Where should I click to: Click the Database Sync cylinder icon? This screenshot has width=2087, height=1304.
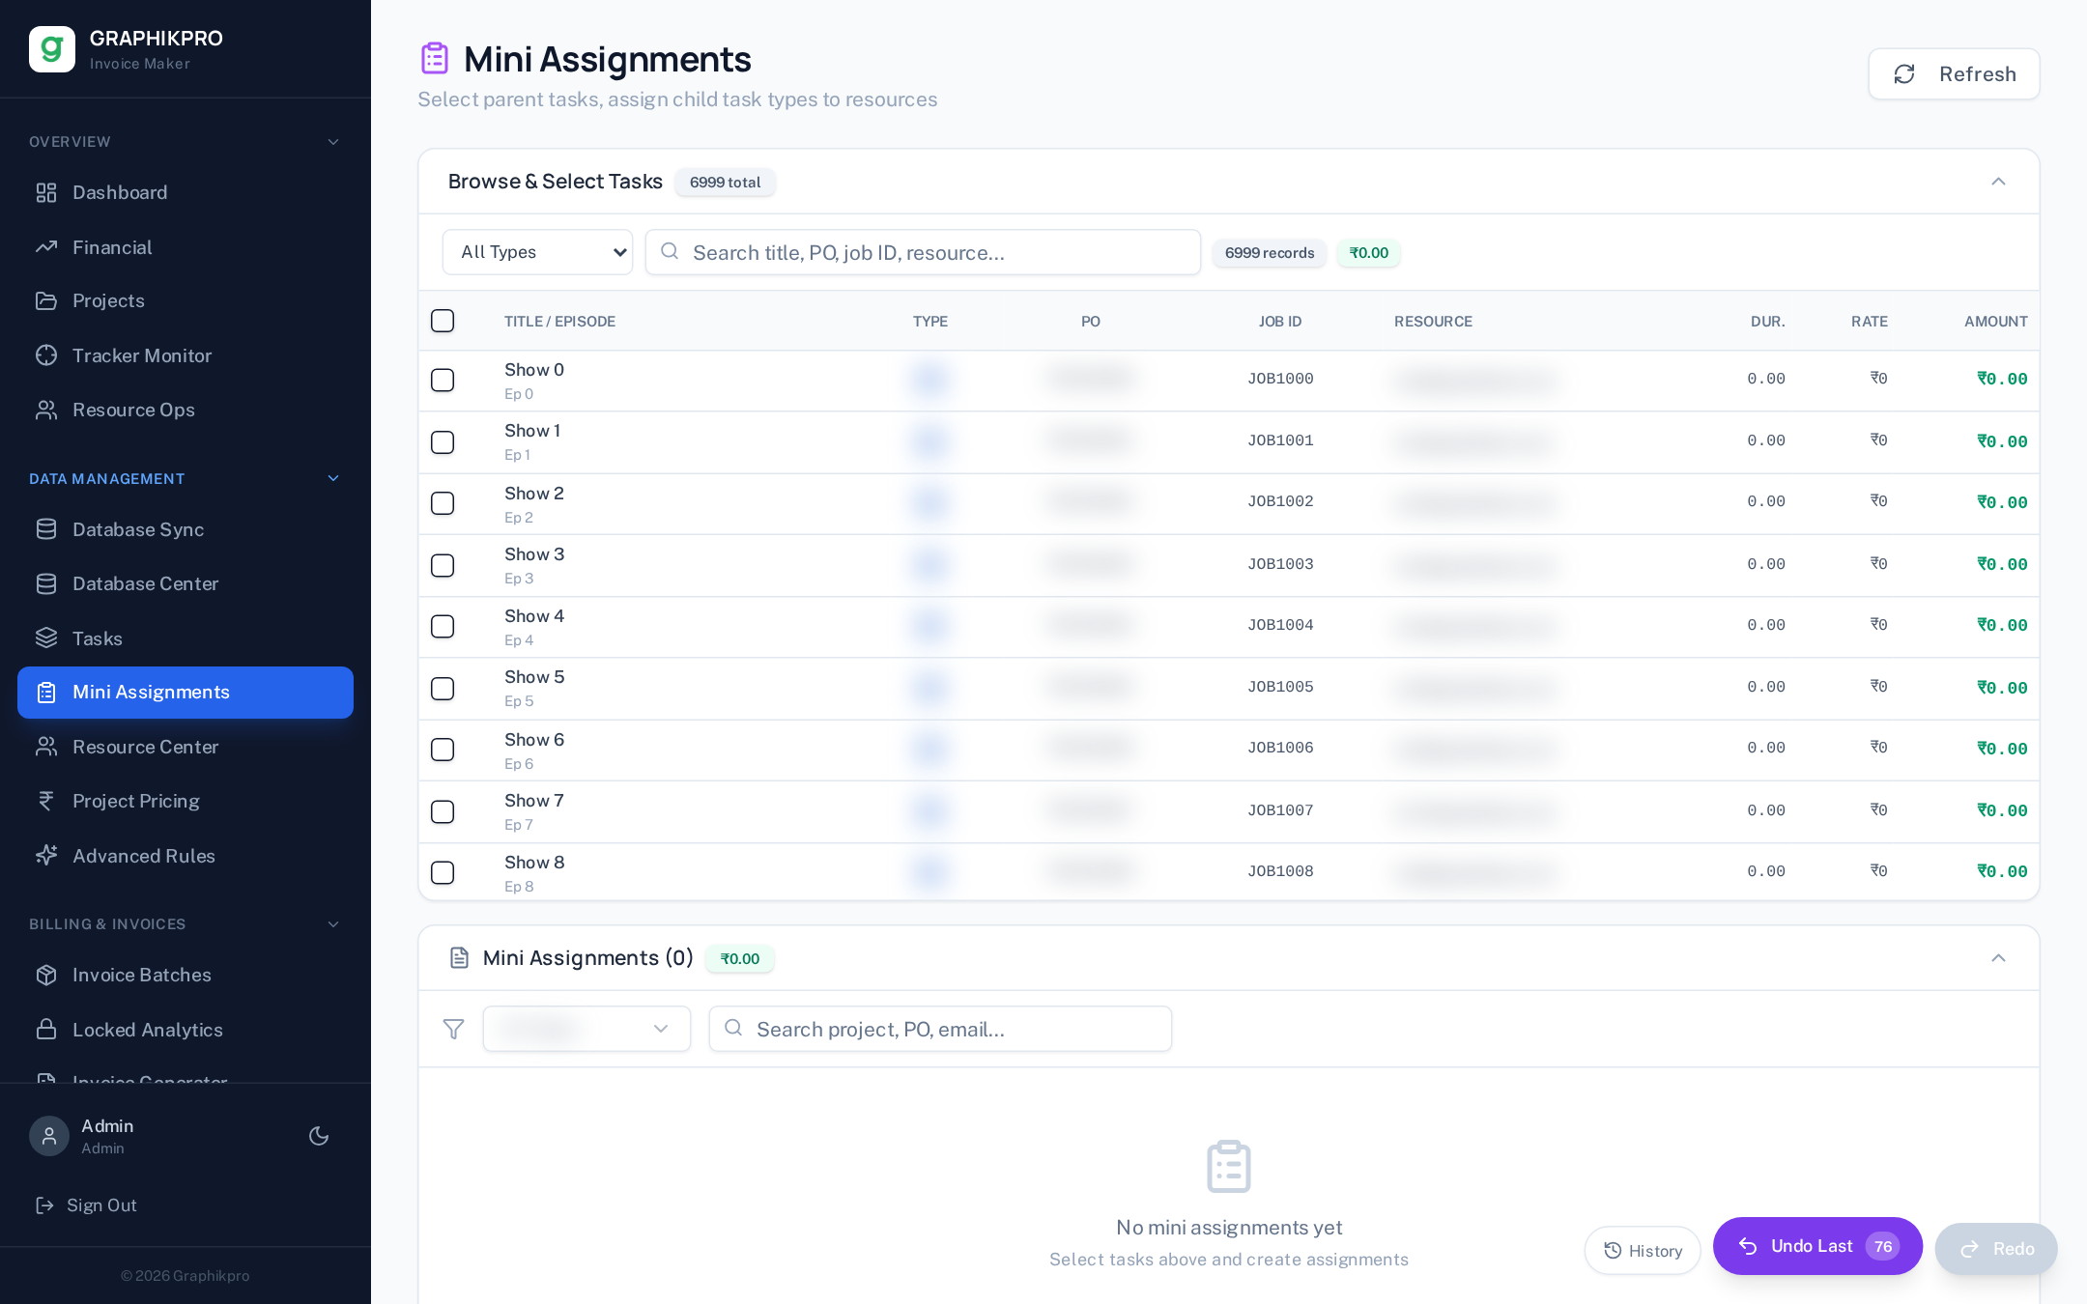(46, 529)
